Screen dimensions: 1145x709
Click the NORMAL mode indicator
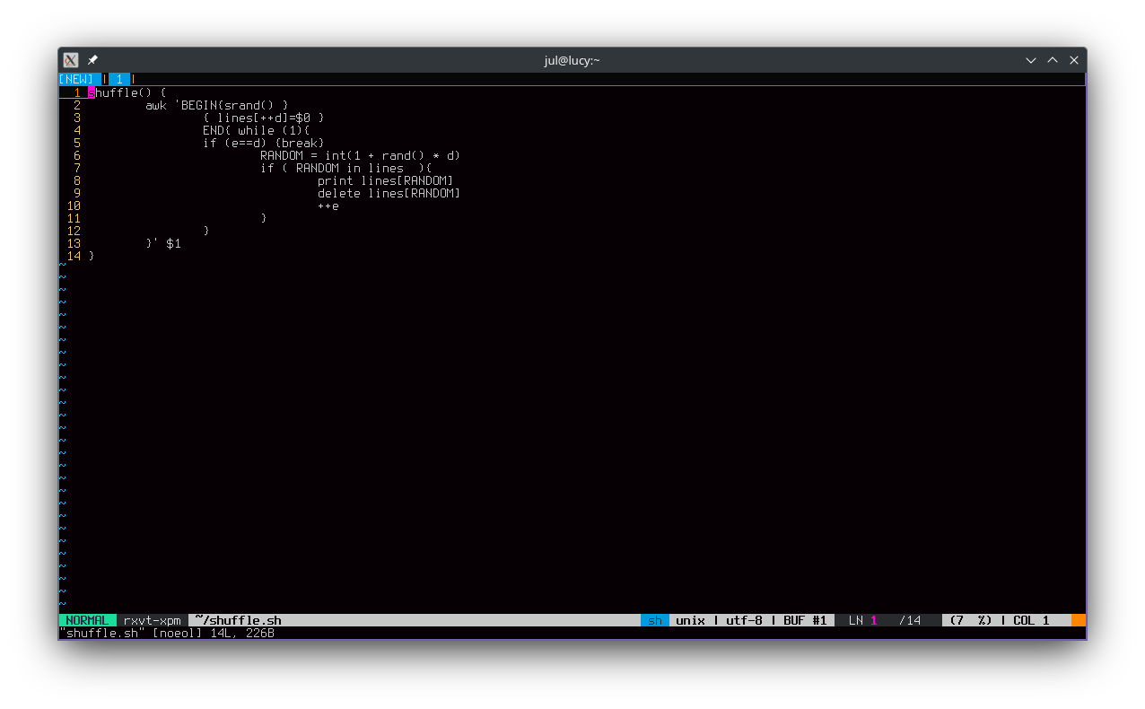point(87,620)
